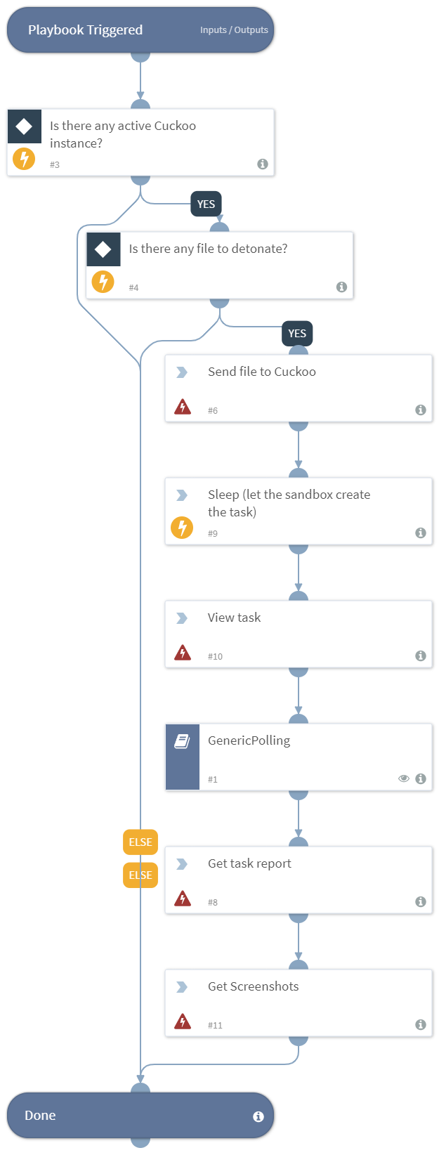The width and height of the screenshot is (439, 1155).
Task: Click the info icon on Get Screenshots task
Action: pos(420,1024)
